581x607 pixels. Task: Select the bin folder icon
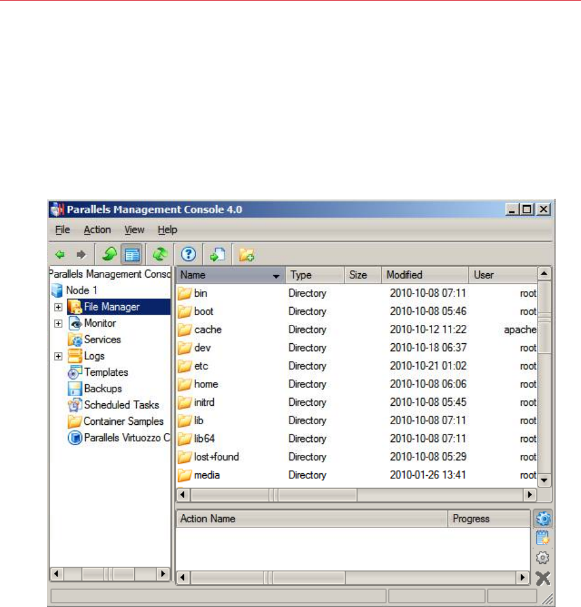(x=185, y=294)
